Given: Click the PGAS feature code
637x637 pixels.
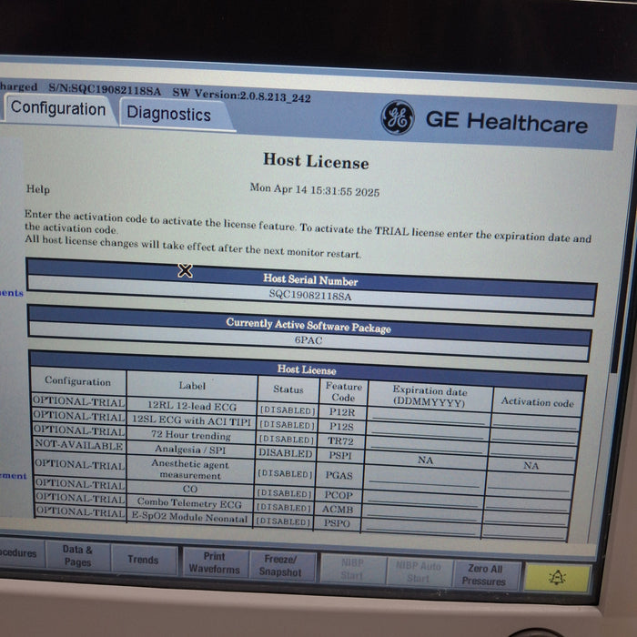Looking at the screenshot, I should [x=339, y=475].
